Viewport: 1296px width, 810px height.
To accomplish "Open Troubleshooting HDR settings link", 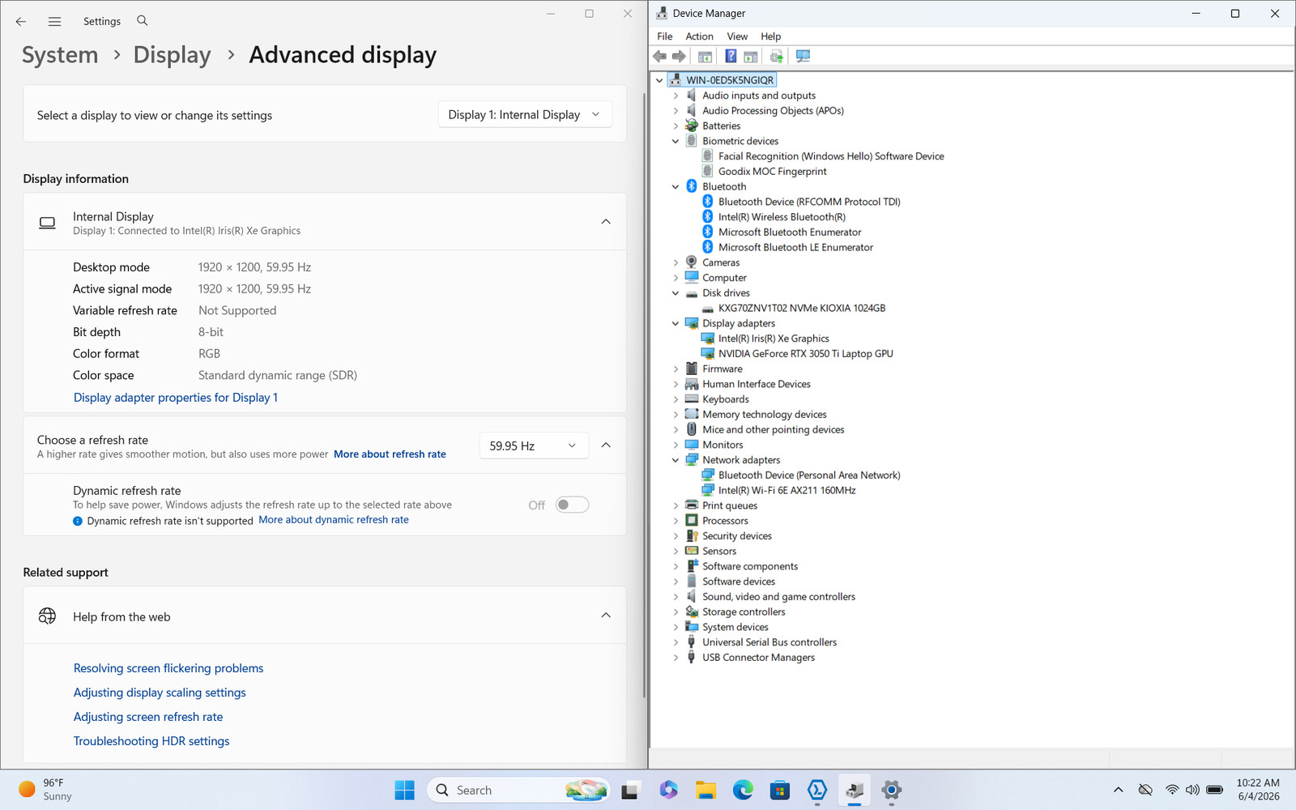I will click(151, 741).
